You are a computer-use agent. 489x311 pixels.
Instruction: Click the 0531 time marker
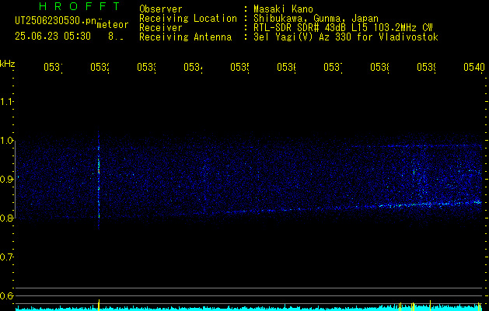(53, 67)
